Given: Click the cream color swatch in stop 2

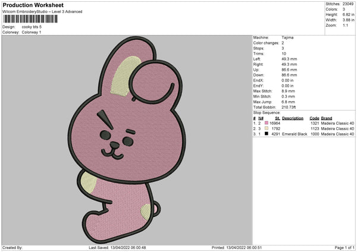Looking at the screenshot, I should (x=267, y=128).
